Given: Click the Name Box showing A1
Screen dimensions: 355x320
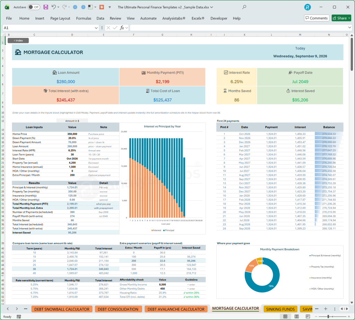Looking at the screenshot, I should (x=48, y=28).
